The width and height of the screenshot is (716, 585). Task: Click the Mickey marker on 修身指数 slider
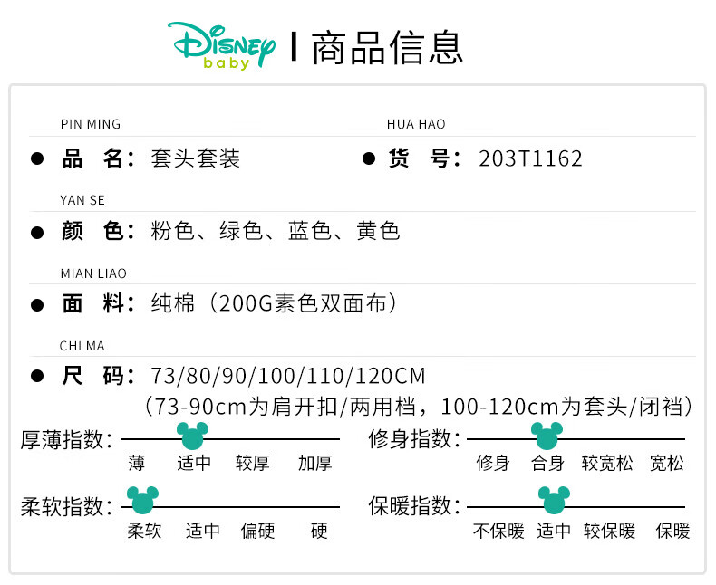pyautogui.click(x=547, y=436)
